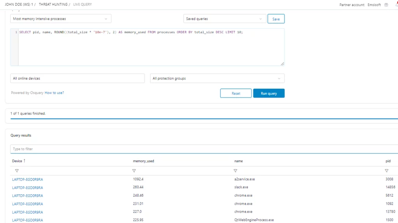The height and width of the screenshot is (223, 398).
Task: Open JOHN DOE (WS) 1 breadcrumb
Action: coord(18,4)
